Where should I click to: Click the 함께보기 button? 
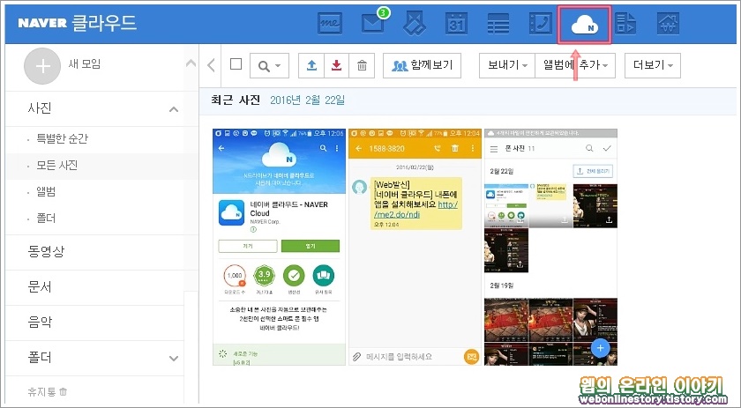[422, 65]
